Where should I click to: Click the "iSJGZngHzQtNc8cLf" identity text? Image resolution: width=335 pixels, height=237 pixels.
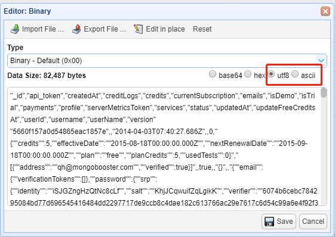pos(85,191)
